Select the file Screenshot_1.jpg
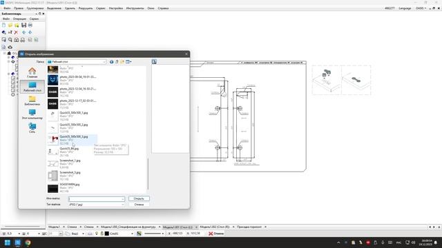 [x=72, y=164]
